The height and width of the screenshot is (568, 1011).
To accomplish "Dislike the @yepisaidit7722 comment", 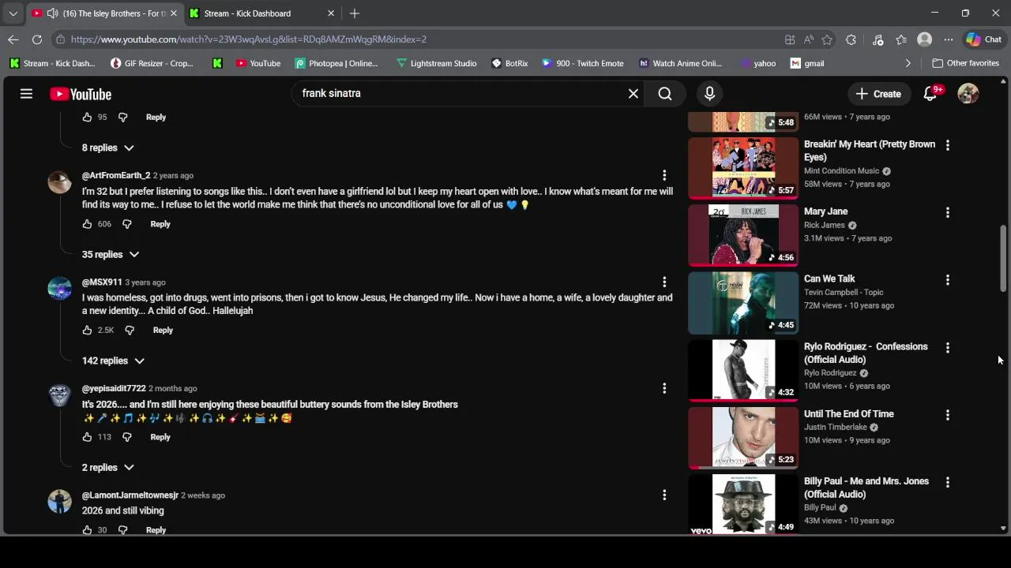I will 126,437.
